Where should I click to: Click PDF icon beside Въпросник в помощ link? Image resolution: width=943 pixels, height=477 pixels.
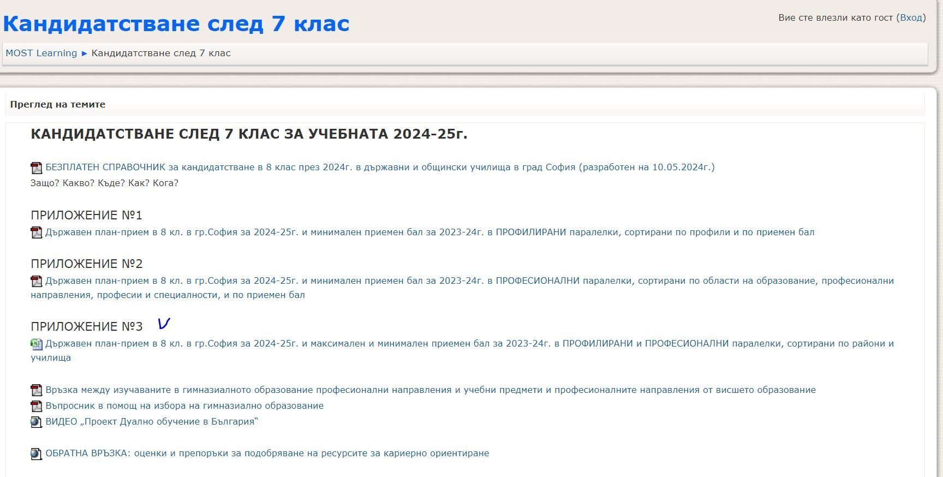pyautogui.click(x=36, y=406)
